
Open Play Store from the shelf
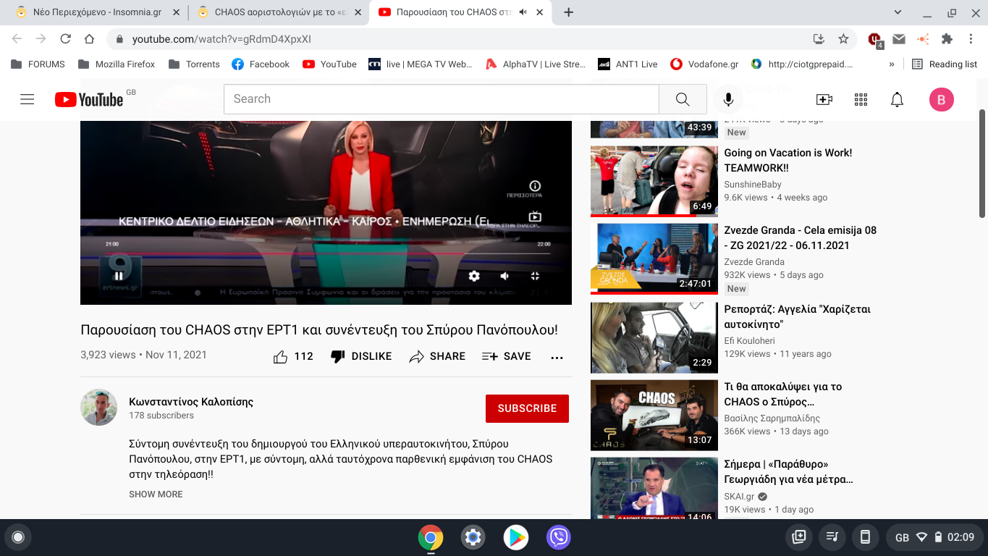coord(516,537)
